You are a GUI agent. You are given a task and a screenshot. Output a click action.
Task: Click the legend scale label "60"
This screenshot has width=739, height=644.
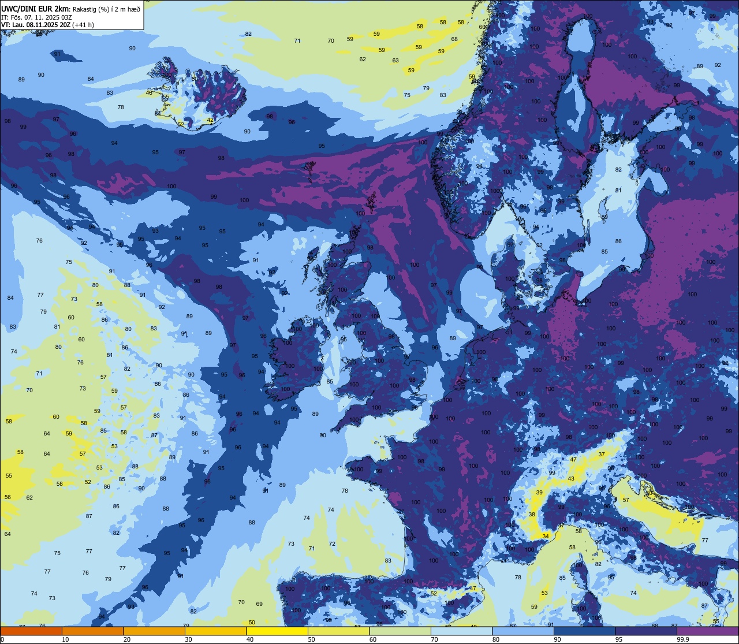pos(373,639)
